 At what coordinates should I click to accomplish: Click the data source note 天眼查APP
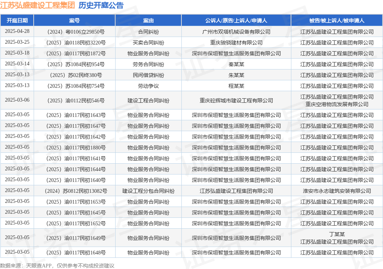(39, 266)
